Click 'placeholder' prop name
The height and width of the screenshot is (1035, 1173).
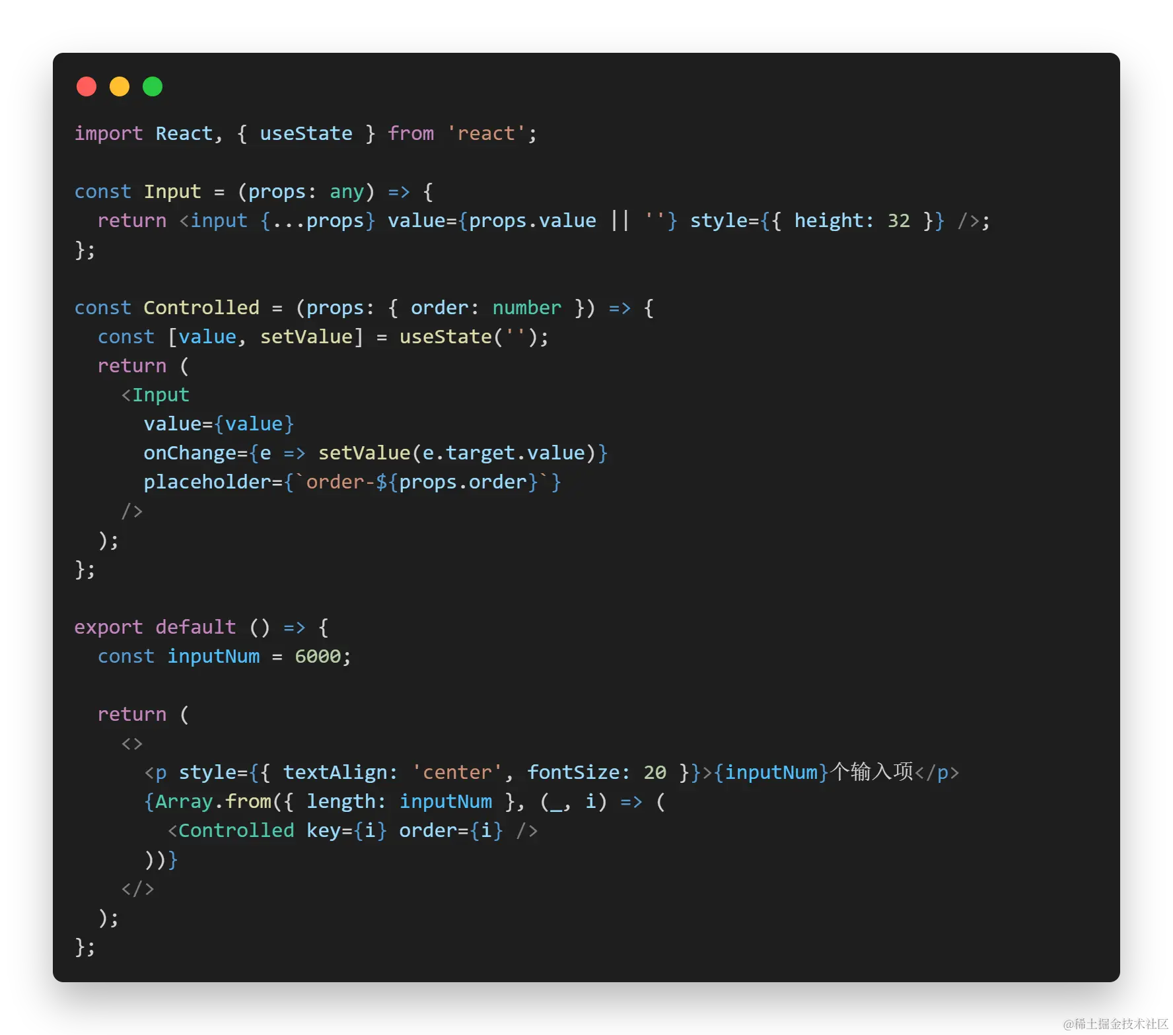pos(207,482)
